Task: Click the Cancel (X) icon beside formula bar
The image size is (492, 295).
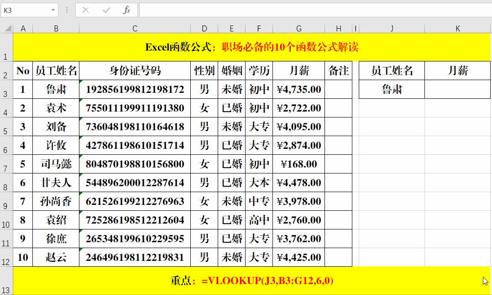Action: coord(85,10)
